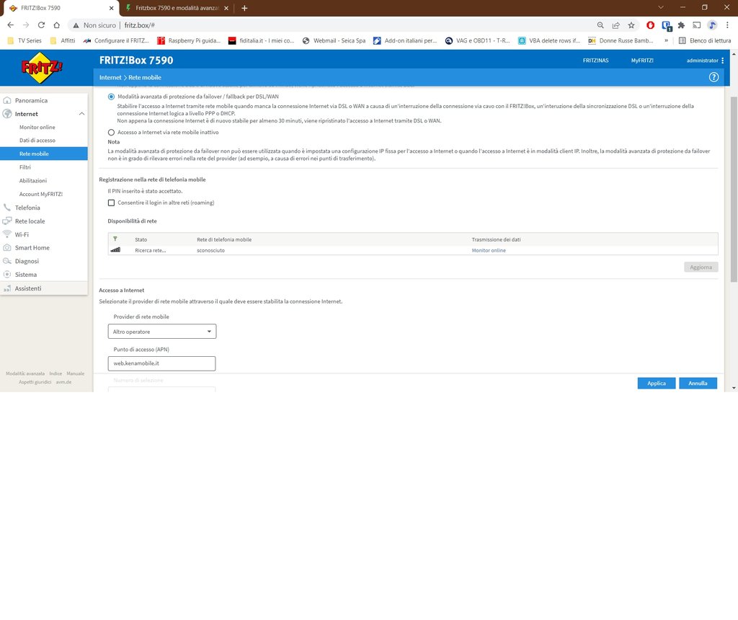This screenshot has height=620, width=738.
Task: Click the Non sicuro warning icon
Action: [x=76, y=25]
